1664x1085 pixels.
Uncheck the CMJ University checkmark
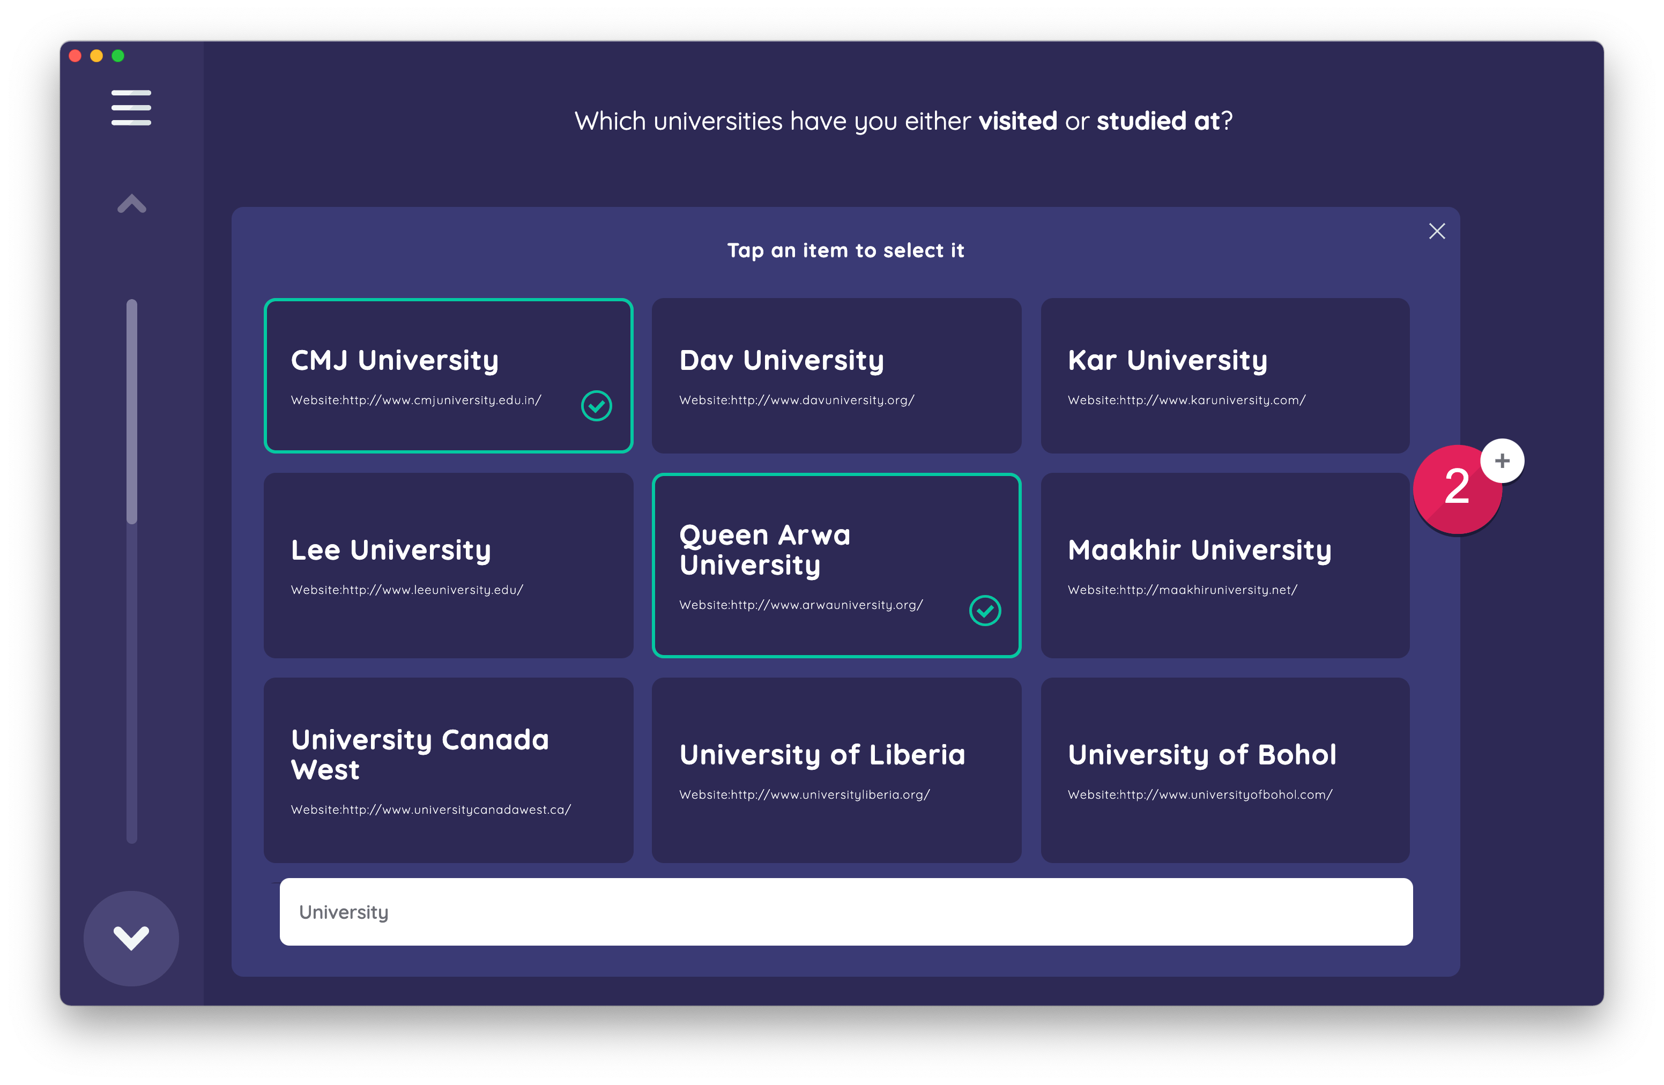tap(596, 405)
